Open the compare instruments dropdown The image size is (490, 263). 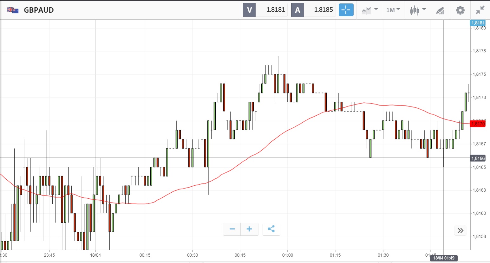pos(369,10)
